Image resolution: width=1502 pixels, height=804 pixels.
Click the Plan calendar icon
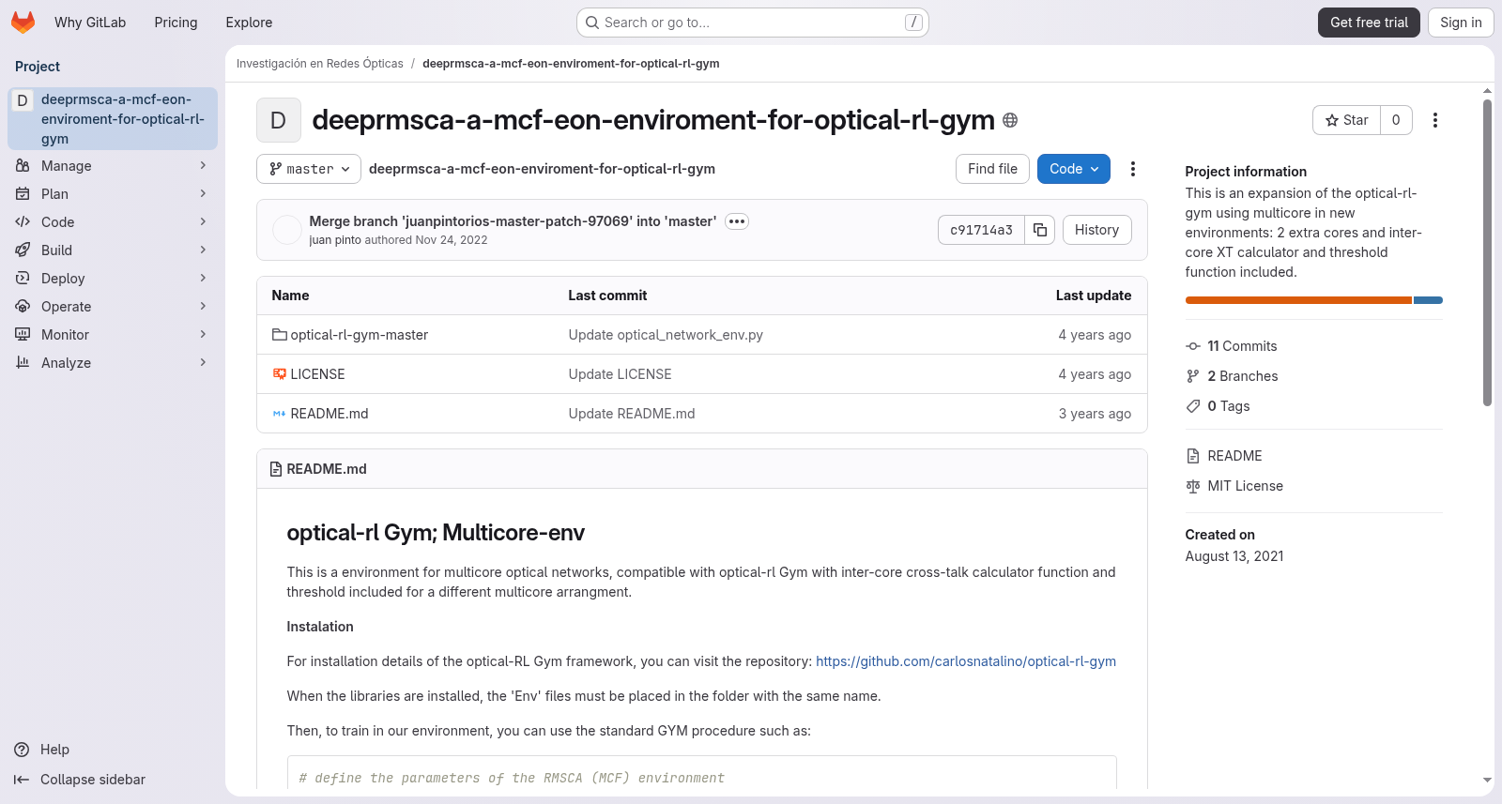click(23, 194)
